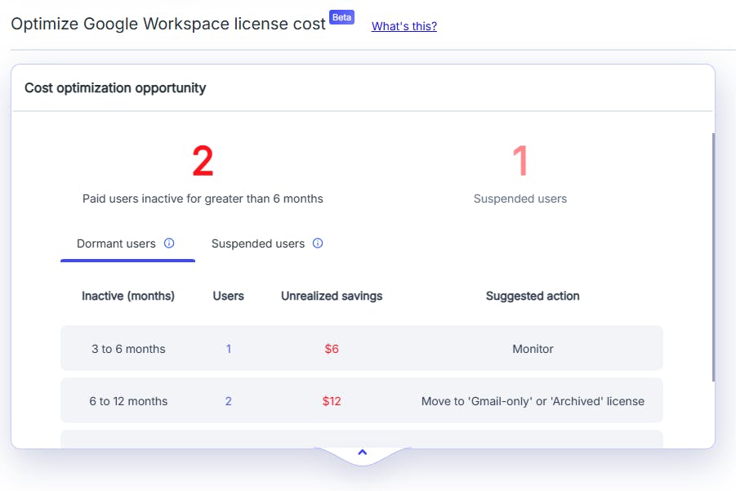Screen dimensions: 736x491
Task: Click the $6 unrealized savings value
Action: point(332,349)
